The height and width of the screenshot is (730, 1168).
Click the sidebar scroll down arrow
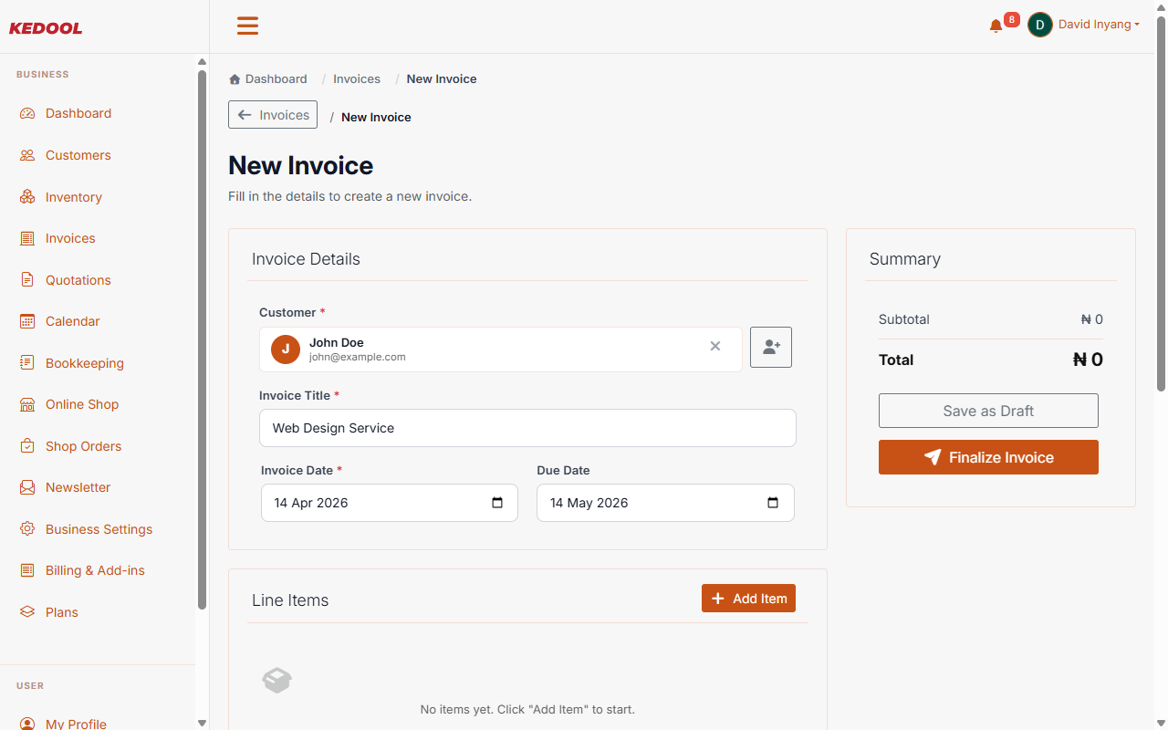[x=202, y=723]
